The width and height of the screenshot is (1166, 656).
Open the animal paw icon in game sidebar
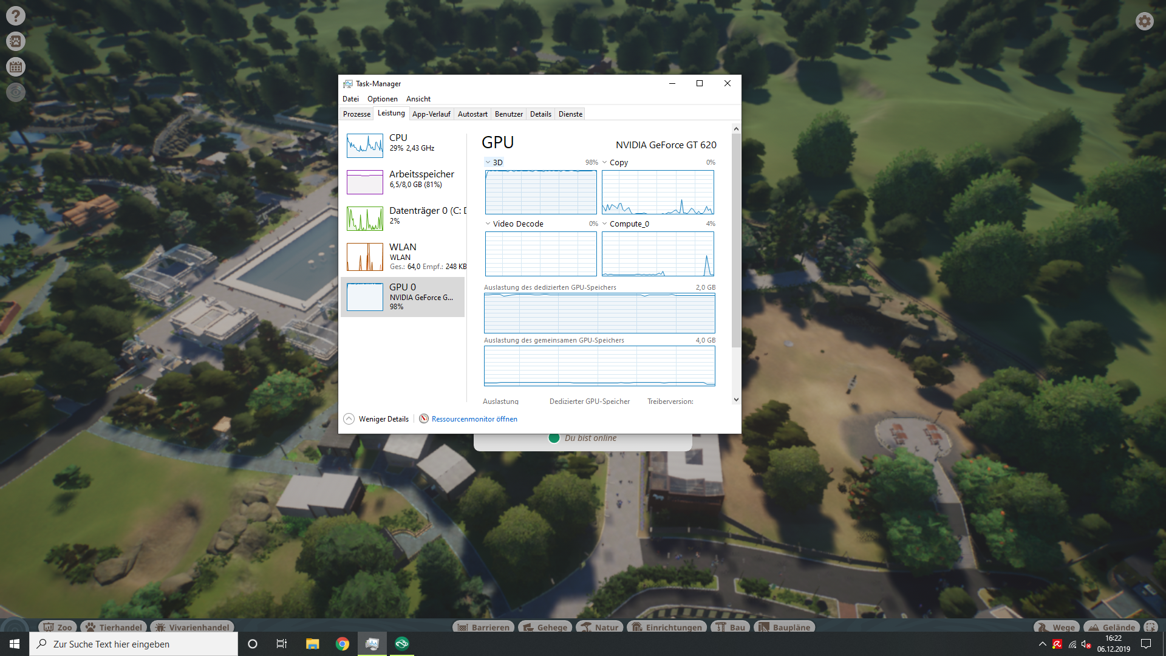(16, 41)
